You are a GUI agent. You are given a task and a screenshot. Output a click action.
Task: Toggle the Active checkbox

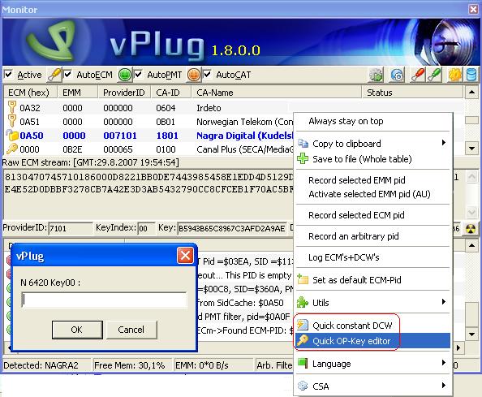click(9, 75)
